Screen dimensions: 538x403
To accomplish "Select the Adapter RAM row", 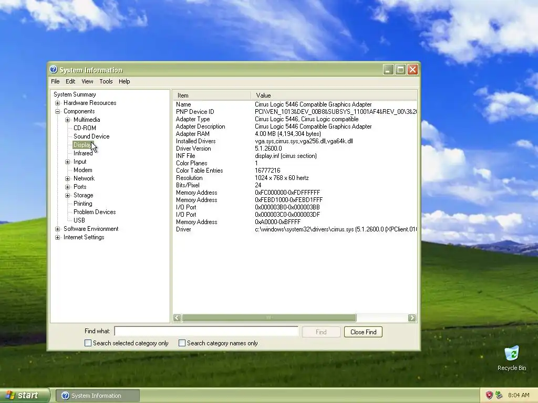I will tap(295, 134).
